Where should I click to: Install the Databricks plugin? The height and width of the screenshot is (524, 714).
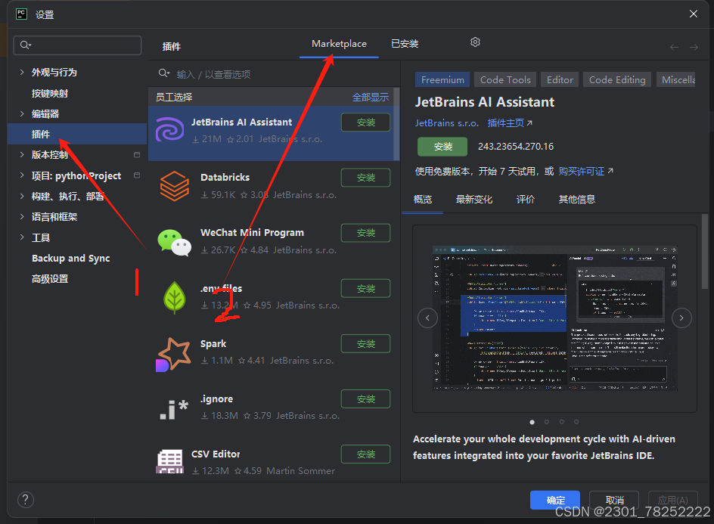[x=365, y=178]
